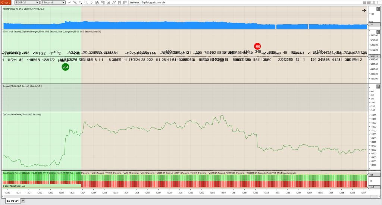Click the green 284 large lot marker
Screen dimensions: 382x205
coord(65,67)
